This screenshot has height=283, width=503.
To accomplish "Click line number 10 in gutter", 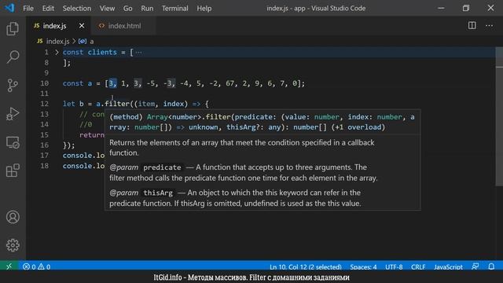I will 45,83.
